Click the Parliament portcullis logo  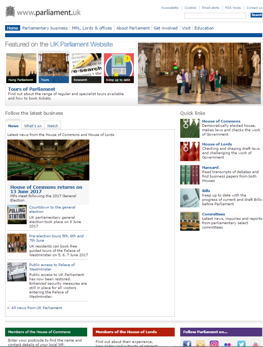click(10, 12)
